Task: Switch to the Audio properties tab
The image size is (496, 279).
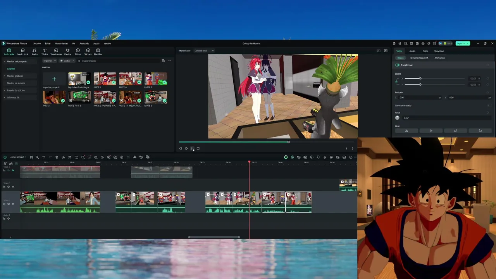Action: pyautogui.click(x=412, y=51)
